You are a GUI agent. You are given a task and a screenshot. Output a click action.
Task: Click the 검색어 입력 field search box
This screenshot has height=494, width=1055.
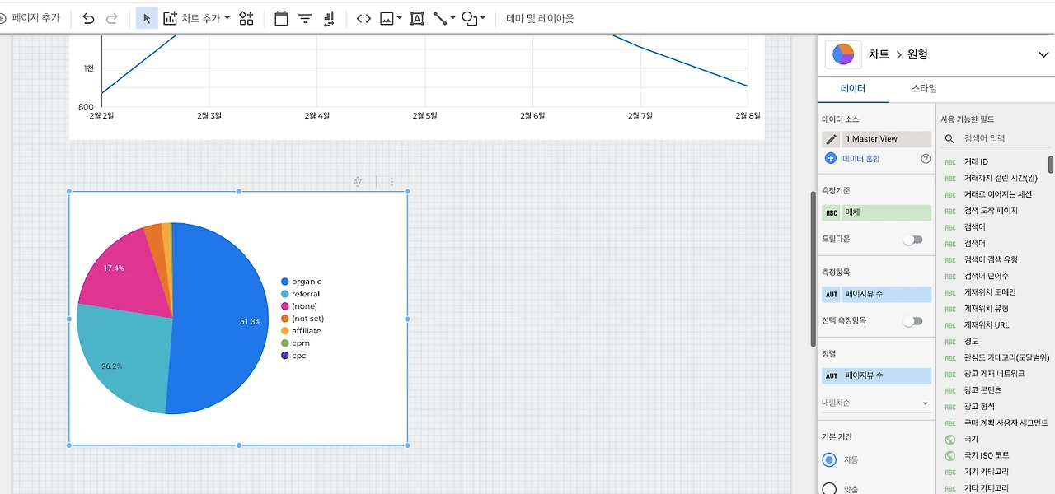(996, 139)
